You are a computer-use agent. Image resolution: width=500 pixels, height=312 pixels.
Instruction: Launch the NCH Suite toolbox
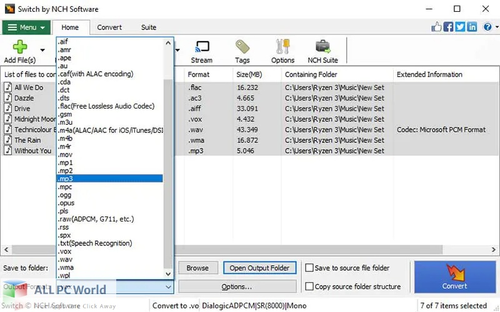pos(322,52)
